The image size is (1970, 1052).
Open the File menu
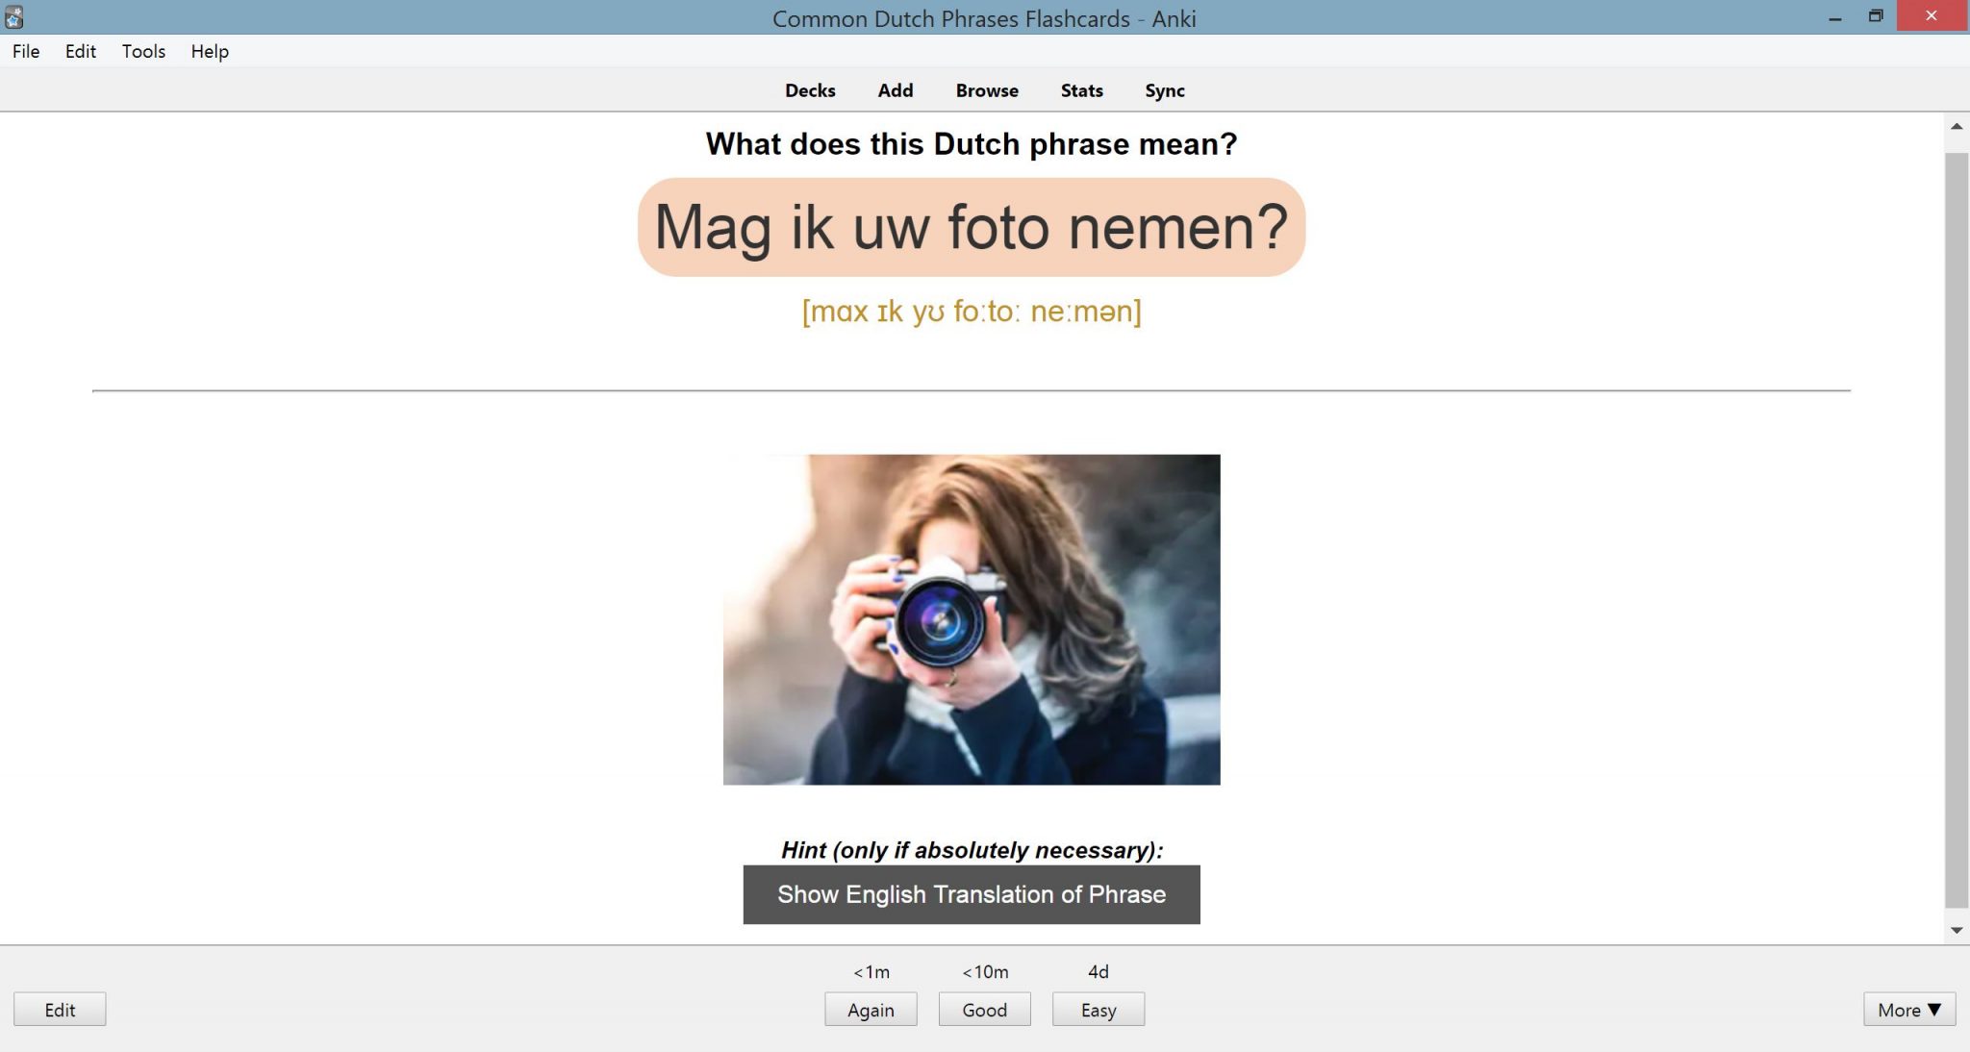coord(25,51)
